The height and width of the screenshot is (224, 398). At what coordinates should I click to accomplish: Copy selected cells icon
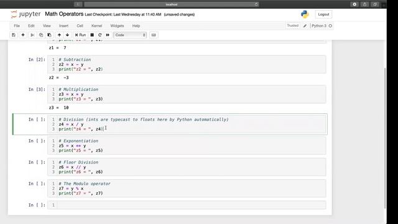(41, 35)
